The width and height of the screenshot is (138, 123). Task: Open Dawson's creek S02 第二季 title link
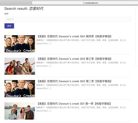(74, 81)
